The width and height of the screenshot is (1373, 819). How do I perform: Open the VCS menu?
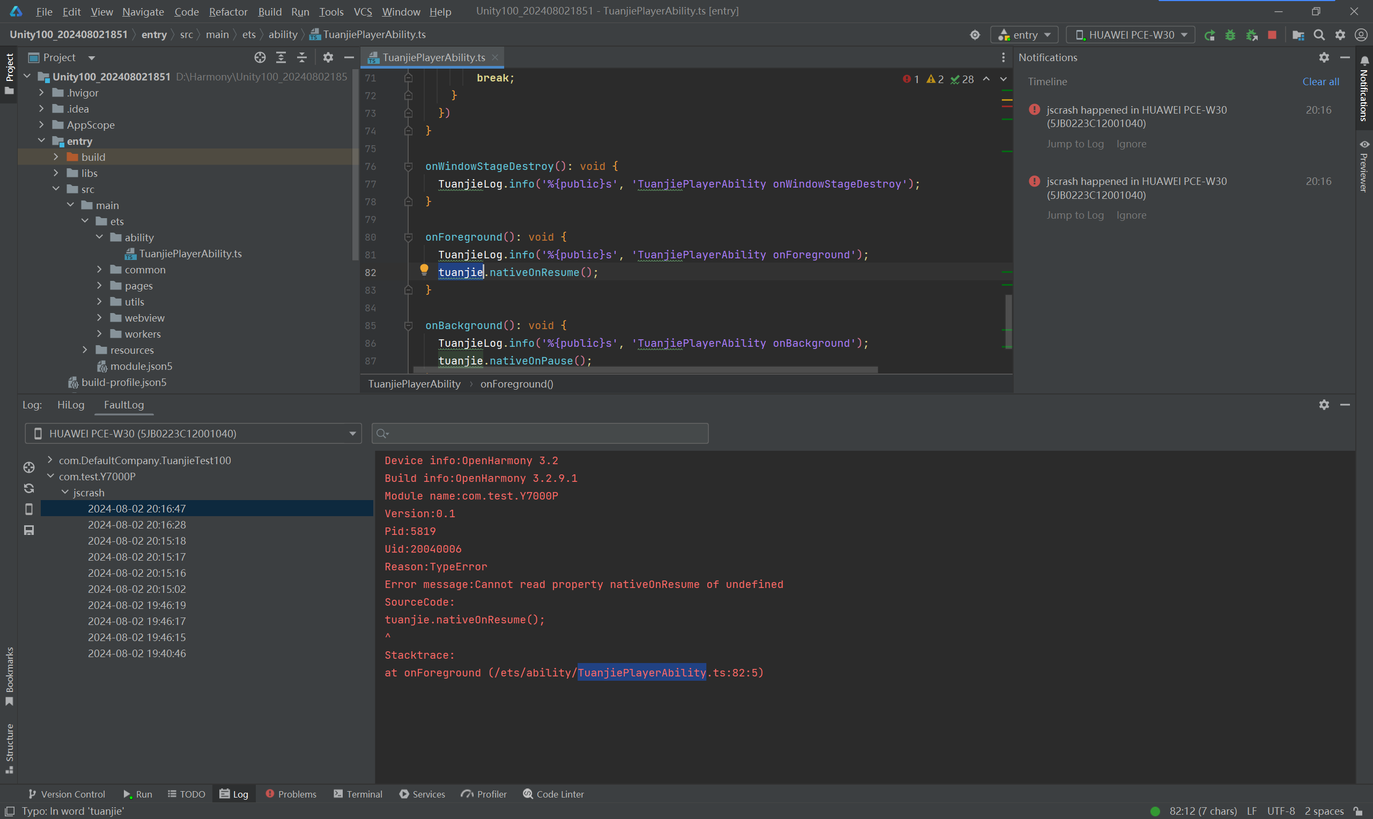tap(362, 12)
